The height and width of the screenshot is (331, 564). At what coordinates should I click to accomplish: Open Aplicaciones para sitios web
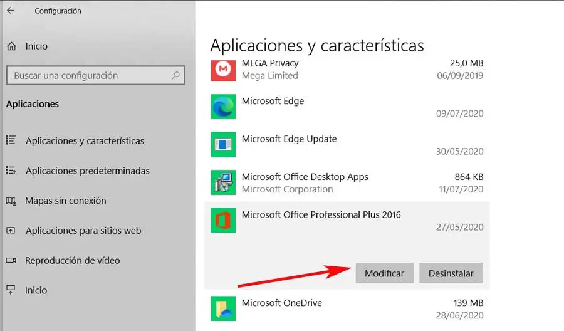pyautogui.click(x=83, y=231)
